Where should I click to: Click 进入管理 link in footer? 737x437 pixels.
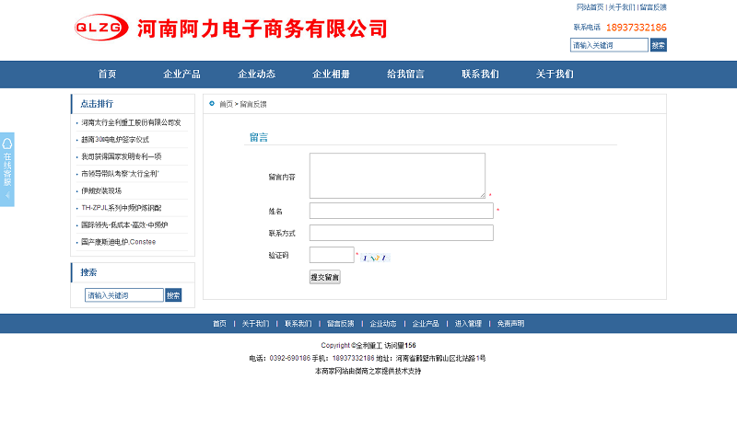tap(468, 324)
